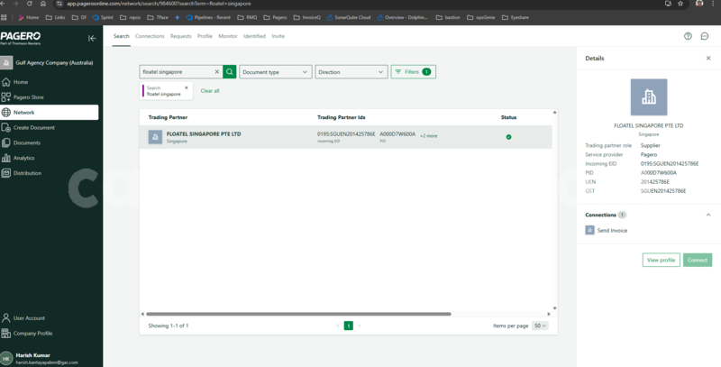721x367 pixels.
Task: Go to page 1 in pagination
Action: click(x=349, y=326)
